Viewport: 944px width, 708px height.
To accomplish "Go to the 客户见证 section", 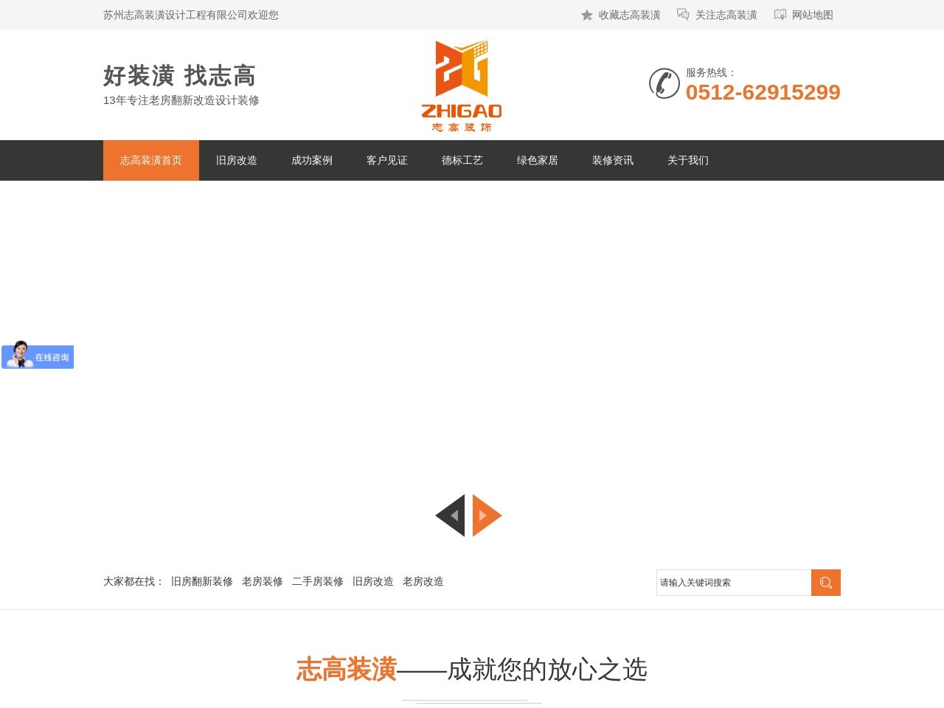I will [x=386, y=160].
